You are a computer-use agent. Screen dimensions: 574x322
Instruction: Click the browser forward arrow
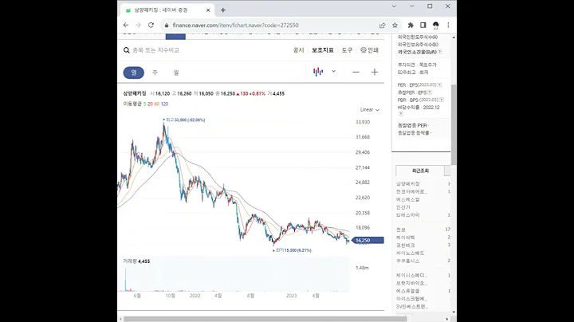tap(139, 26)
